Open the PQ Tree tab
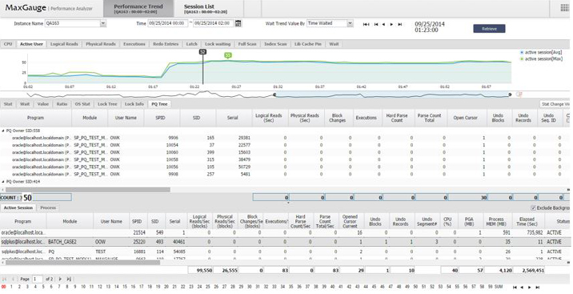This screenshot has width=573, height=294. coord(159,104)
